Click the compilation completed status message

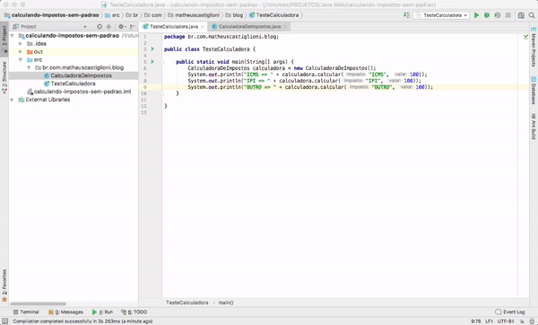click(x=82, y=321)
